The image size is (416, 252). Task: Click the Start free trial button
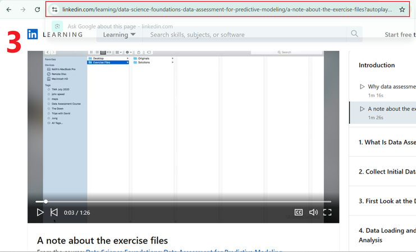coord(400,35)
